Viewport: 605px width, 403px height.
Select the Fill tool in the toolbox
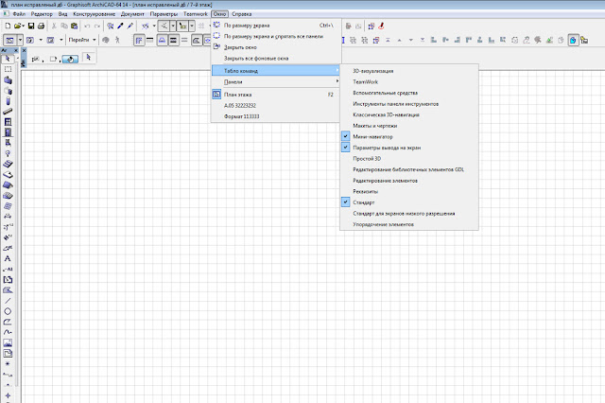tap(8, 290)
